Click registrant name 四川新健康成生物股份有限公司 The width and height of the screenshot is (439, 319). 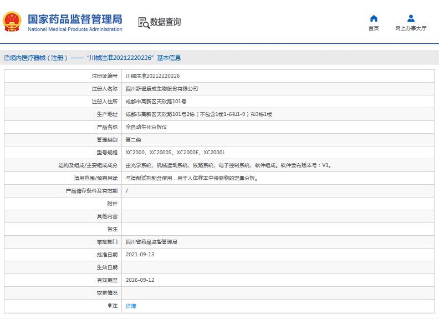coord(162,89)
